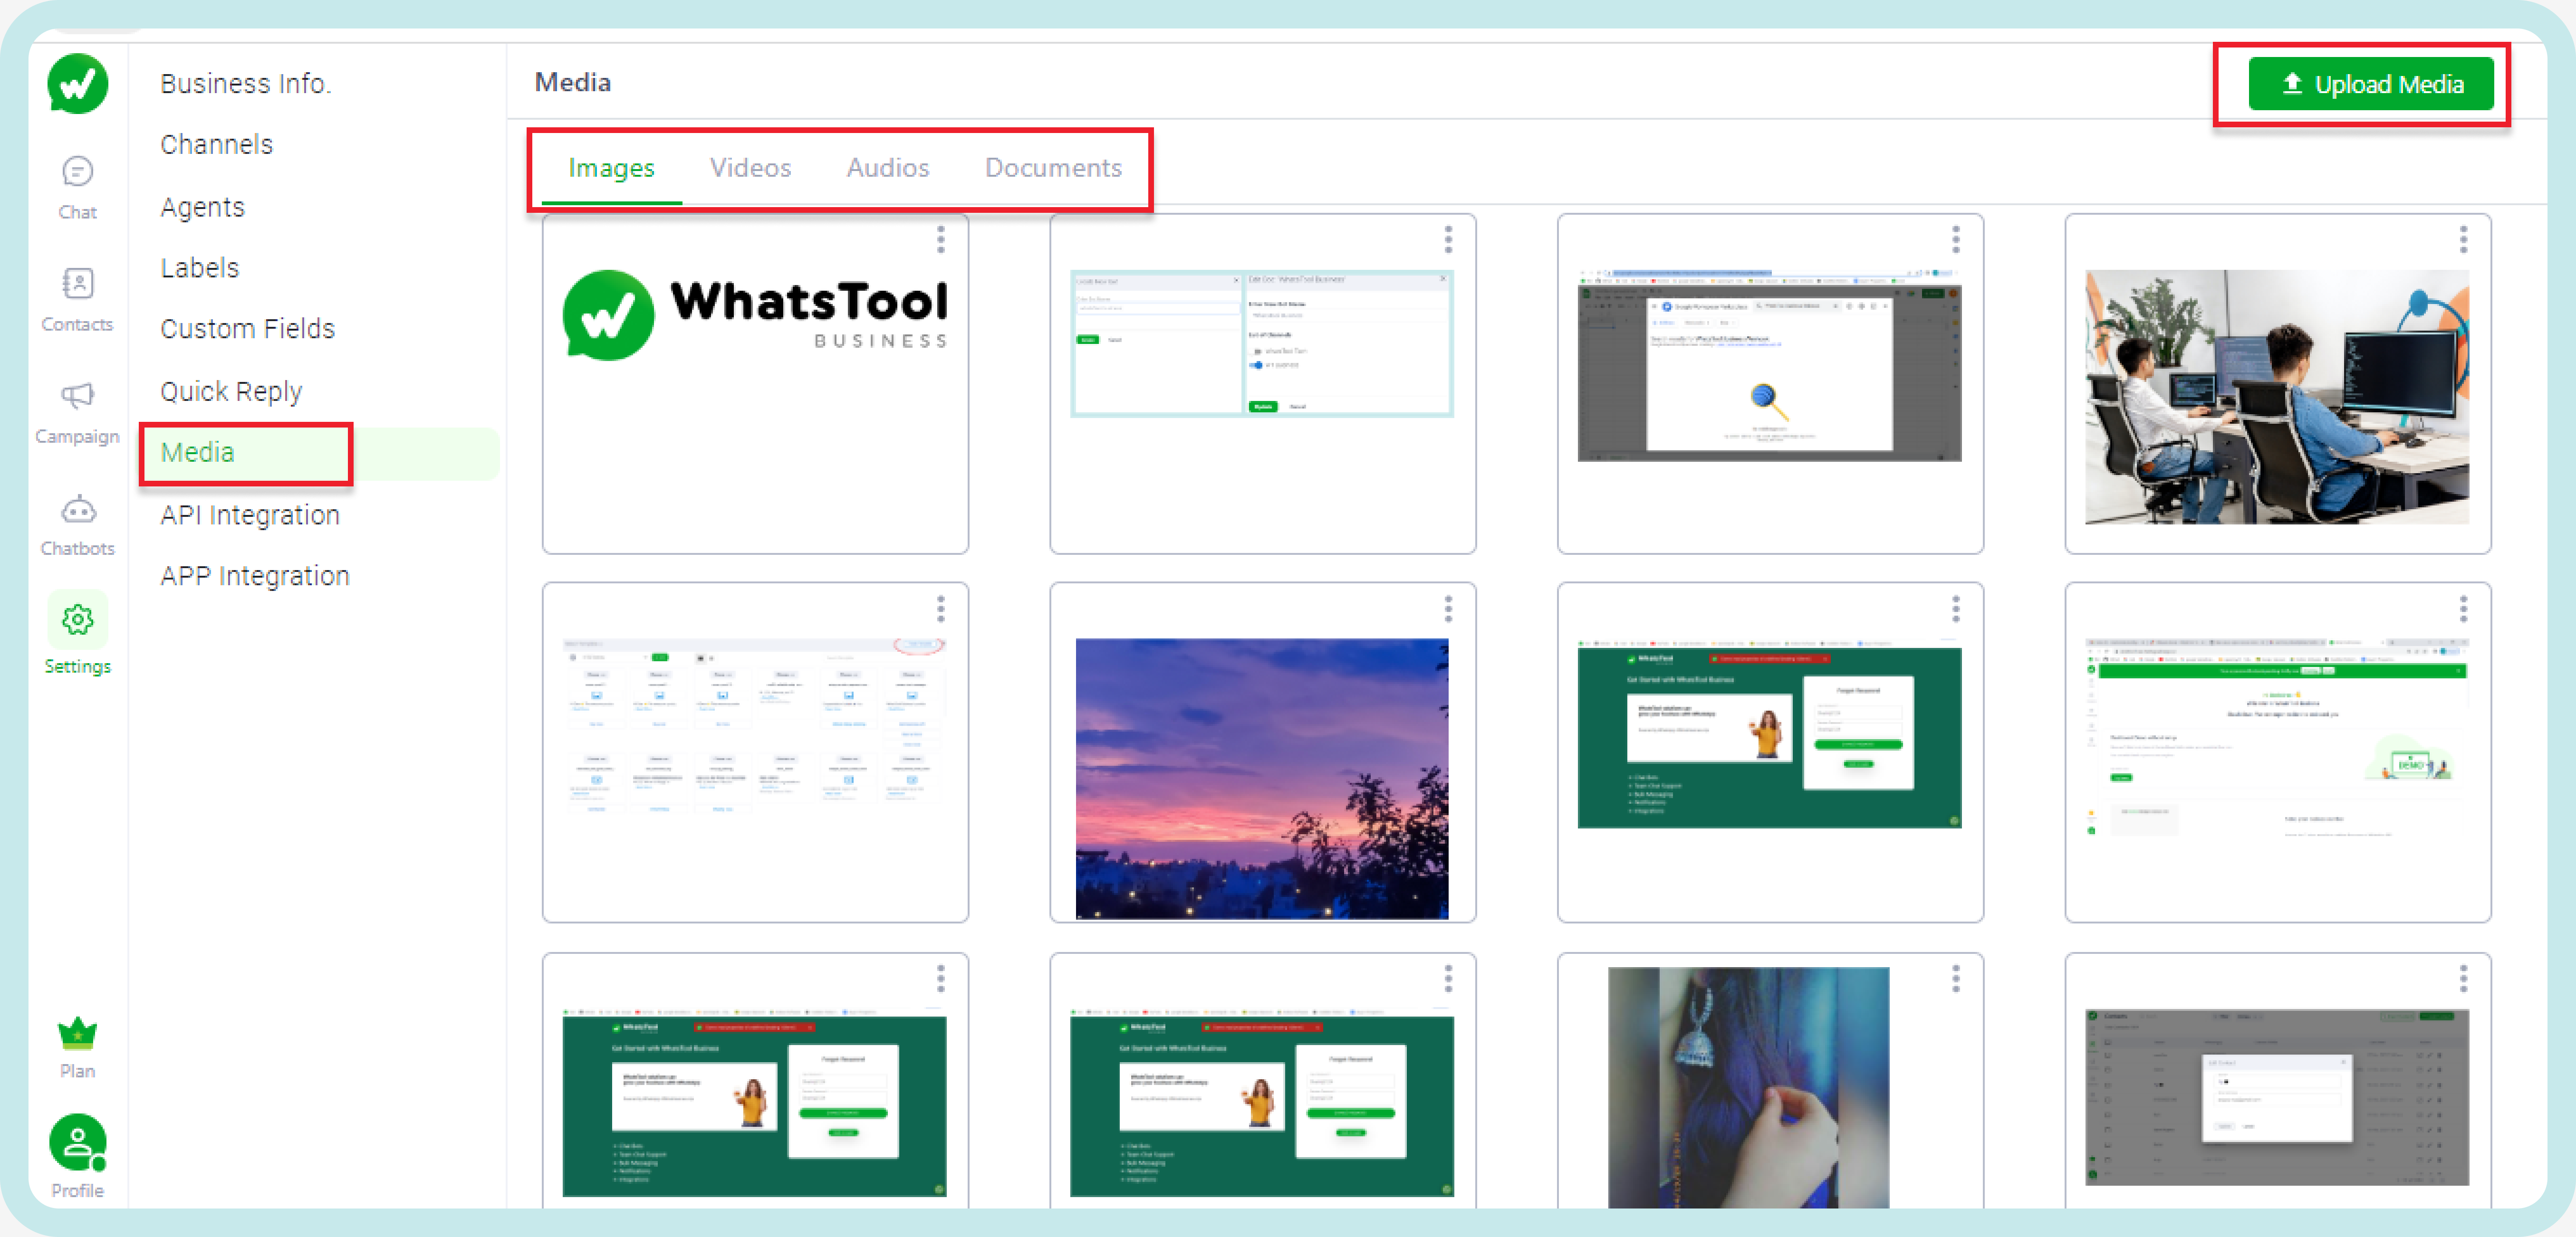Click the WhatsTool logo icon
Screen dimensions: 2576x1237
coord(77,84)
